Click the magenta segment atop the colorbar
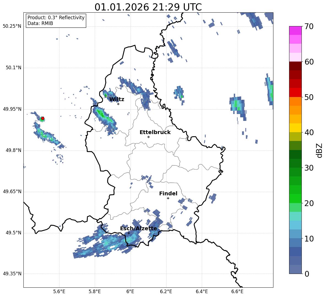The width and height of the screenshot is (326, 297). [x=295, y=31]
